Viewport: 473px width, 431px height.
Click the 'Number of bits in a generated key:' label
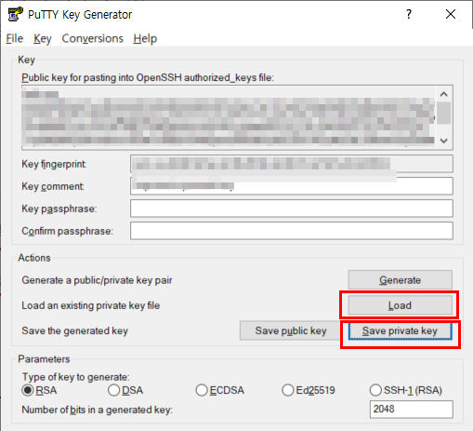click(97, 410)
